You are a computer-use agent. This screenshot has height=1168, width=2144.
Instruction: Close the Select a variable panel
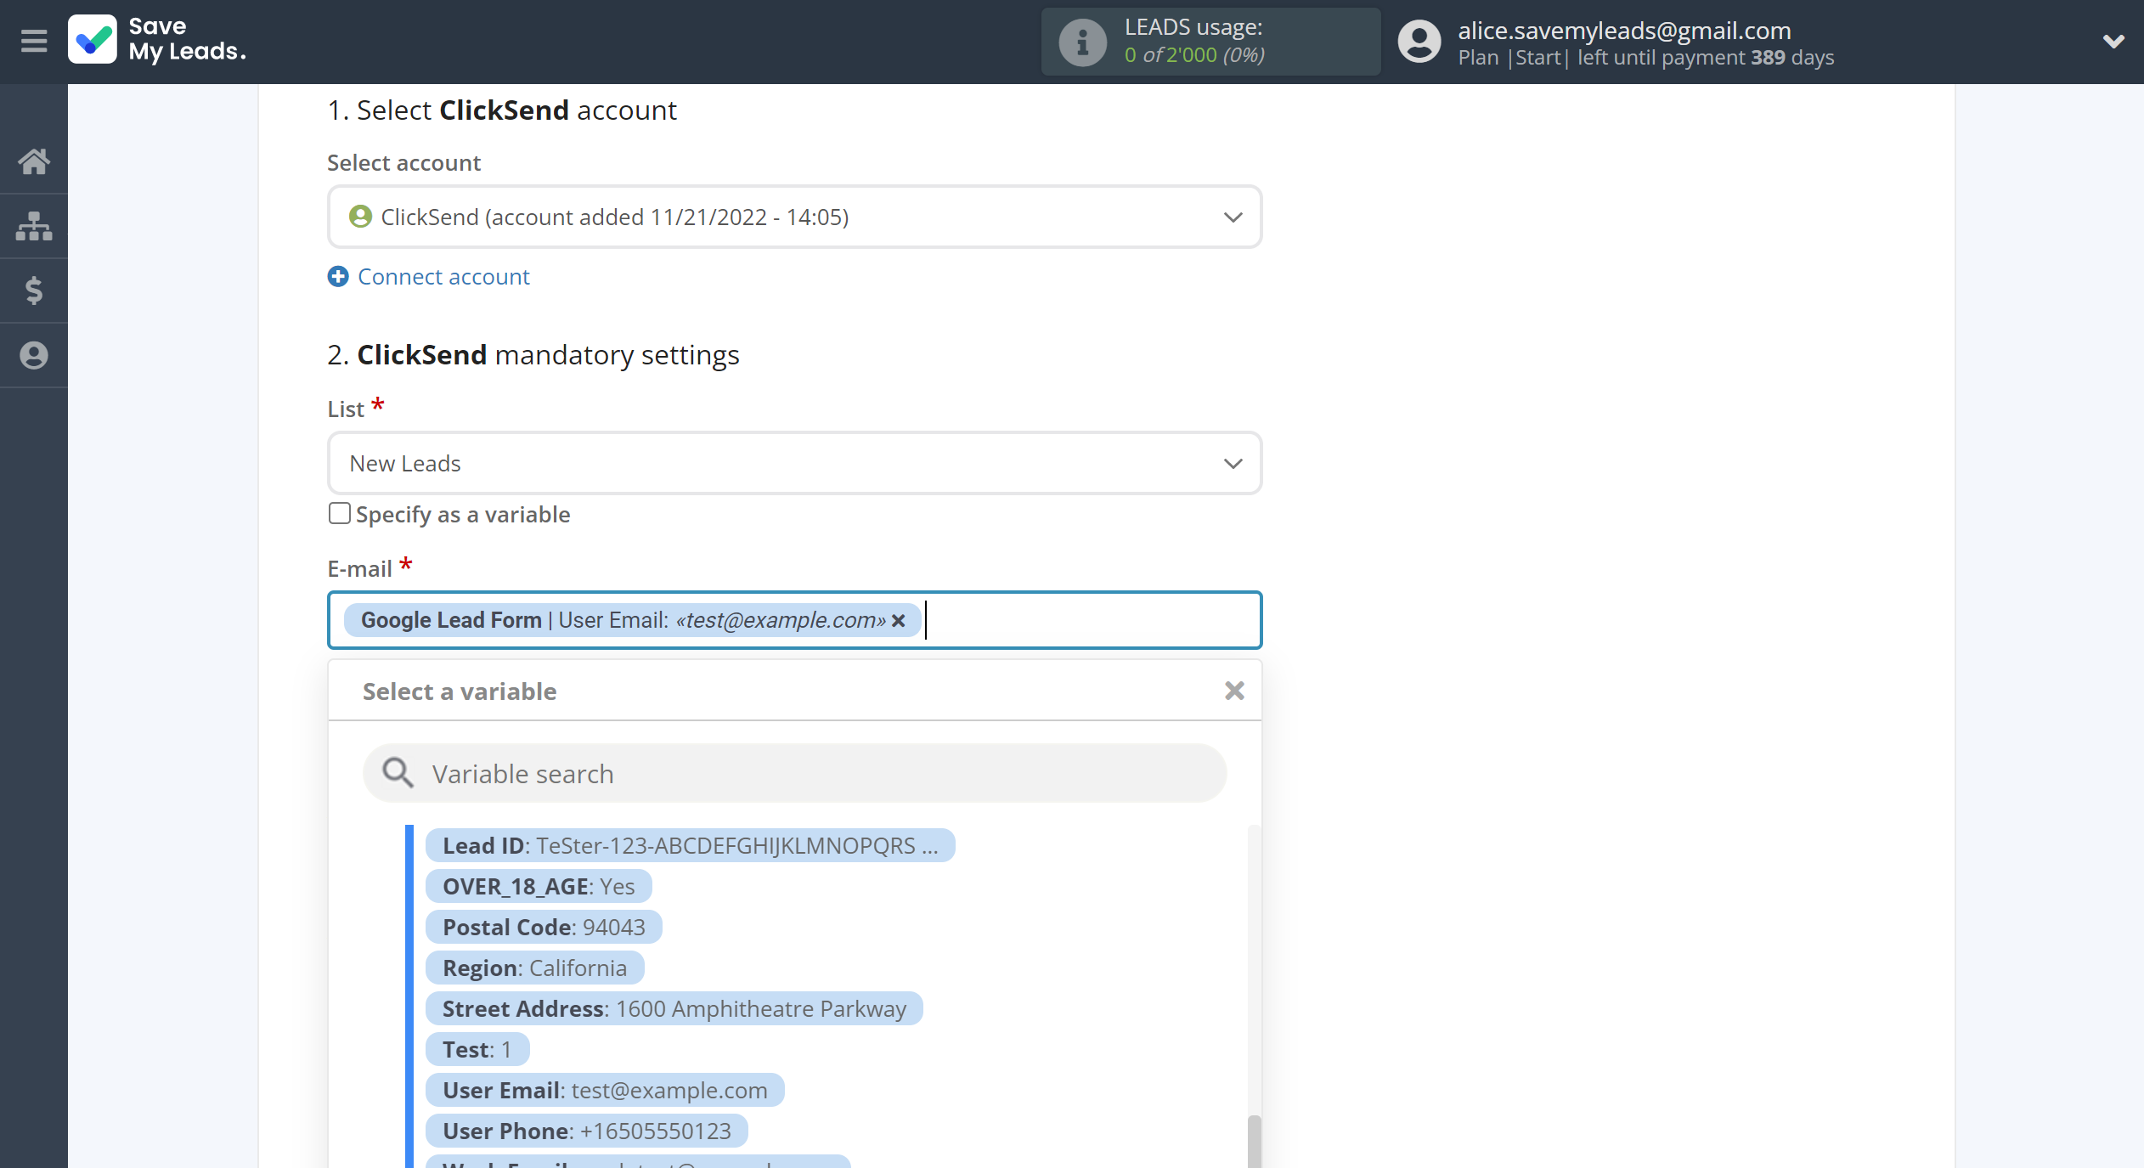[x=1234, y=691]
